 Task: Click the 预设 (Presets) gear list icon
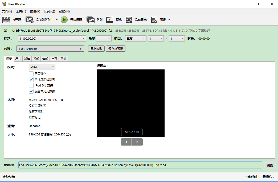(x=154, y=20)
